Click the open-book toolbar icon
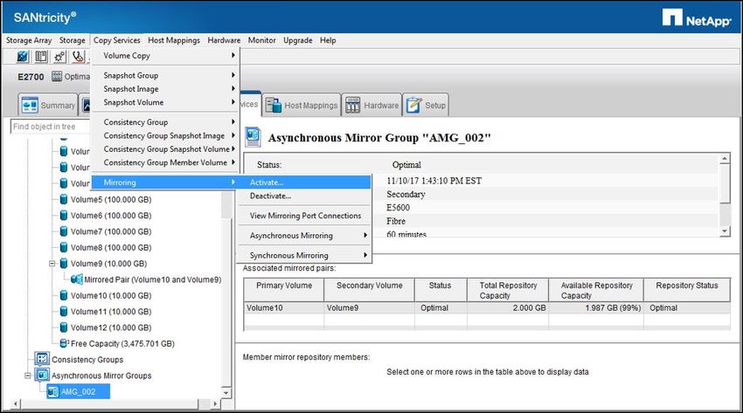The width and height of the screenshot is (743, 413). point(41,57)
